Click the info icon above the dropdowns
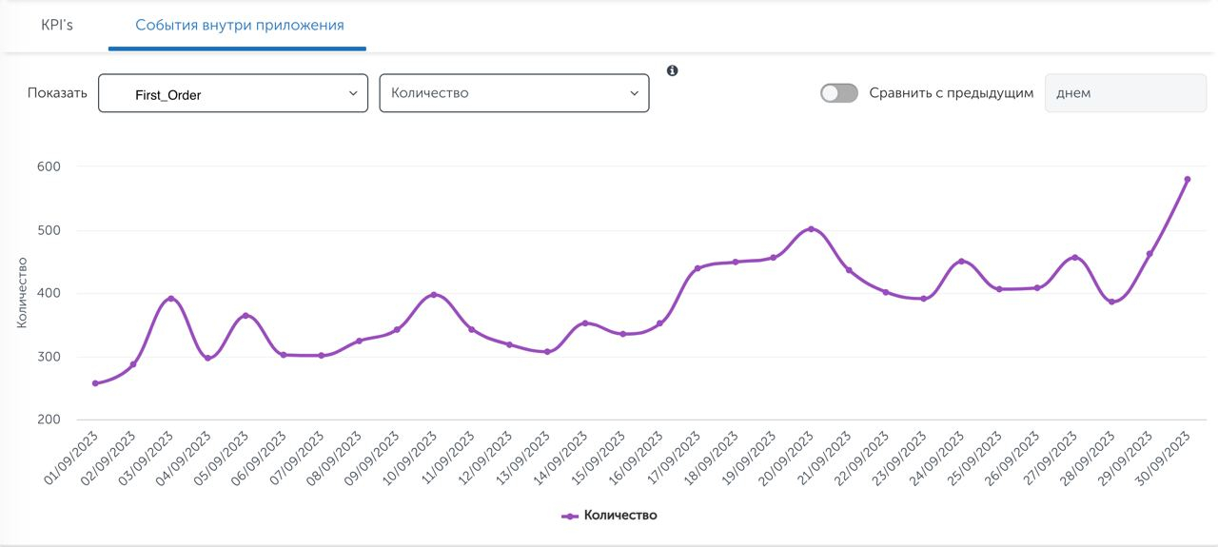This screenshot has height=547, width=1218. (x=673, y=70)
